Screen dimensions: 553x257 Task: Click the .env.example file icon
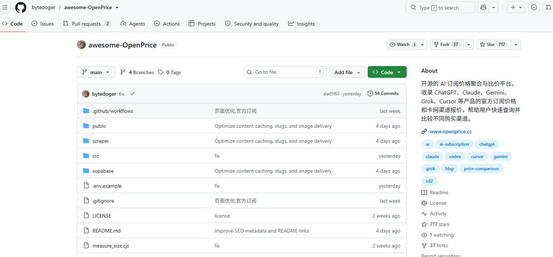[86, 186]
